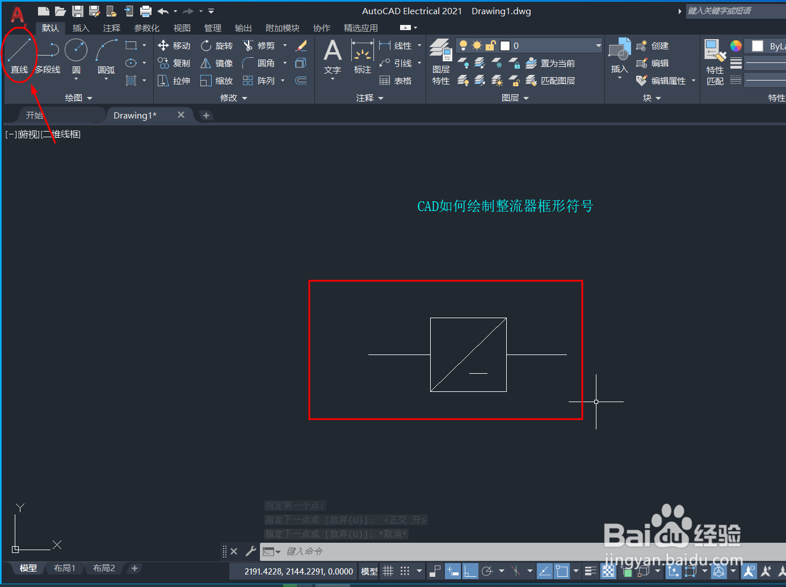Viewport: 786px width, 587px height.
Task: Click the Offset tool icon
Action: 301,81
